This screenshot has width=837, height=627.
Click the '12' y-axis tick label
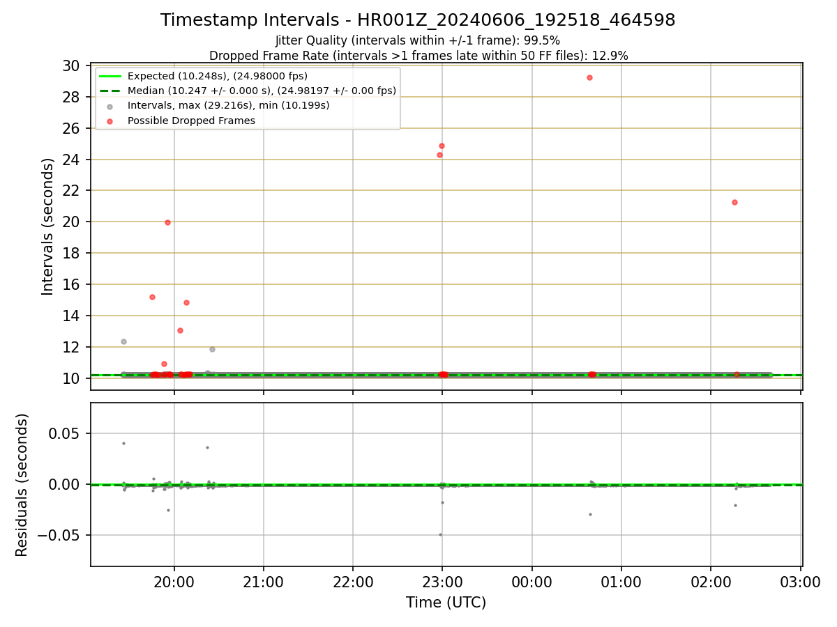pyautogui.click(x=73, y=347)
